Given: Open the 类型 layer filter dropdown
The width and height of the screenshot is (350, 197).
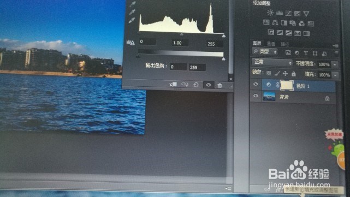Looking at the screenshot, I should [265, 51].
